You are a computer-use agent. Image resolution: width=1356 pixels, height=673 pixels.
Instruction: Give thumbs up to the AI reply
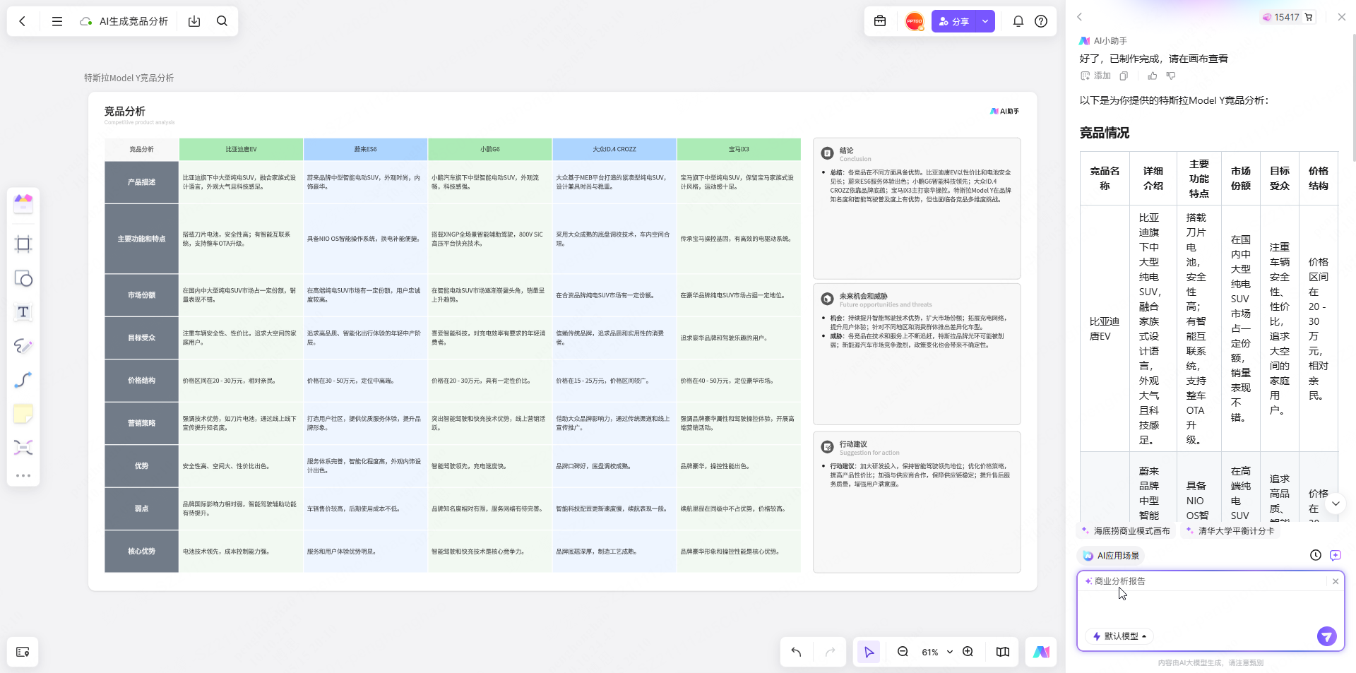tap(1153, 76)
